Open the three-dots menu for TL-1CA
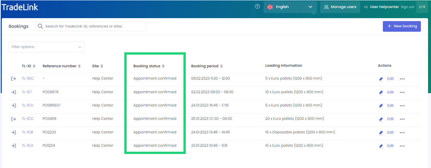Screen dimensions: 431x168 pos(402,146)
